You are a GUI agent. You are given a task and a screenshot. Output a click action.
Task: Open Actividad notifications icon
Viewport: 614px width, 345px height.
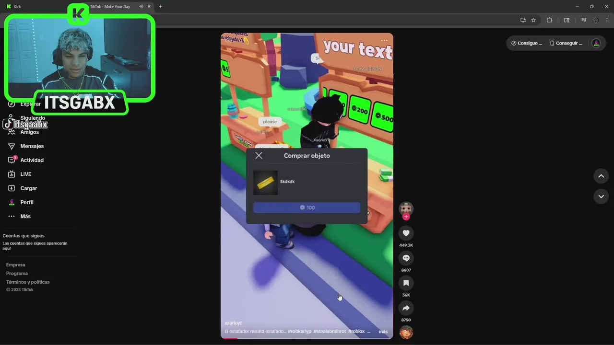coord(12,160)
